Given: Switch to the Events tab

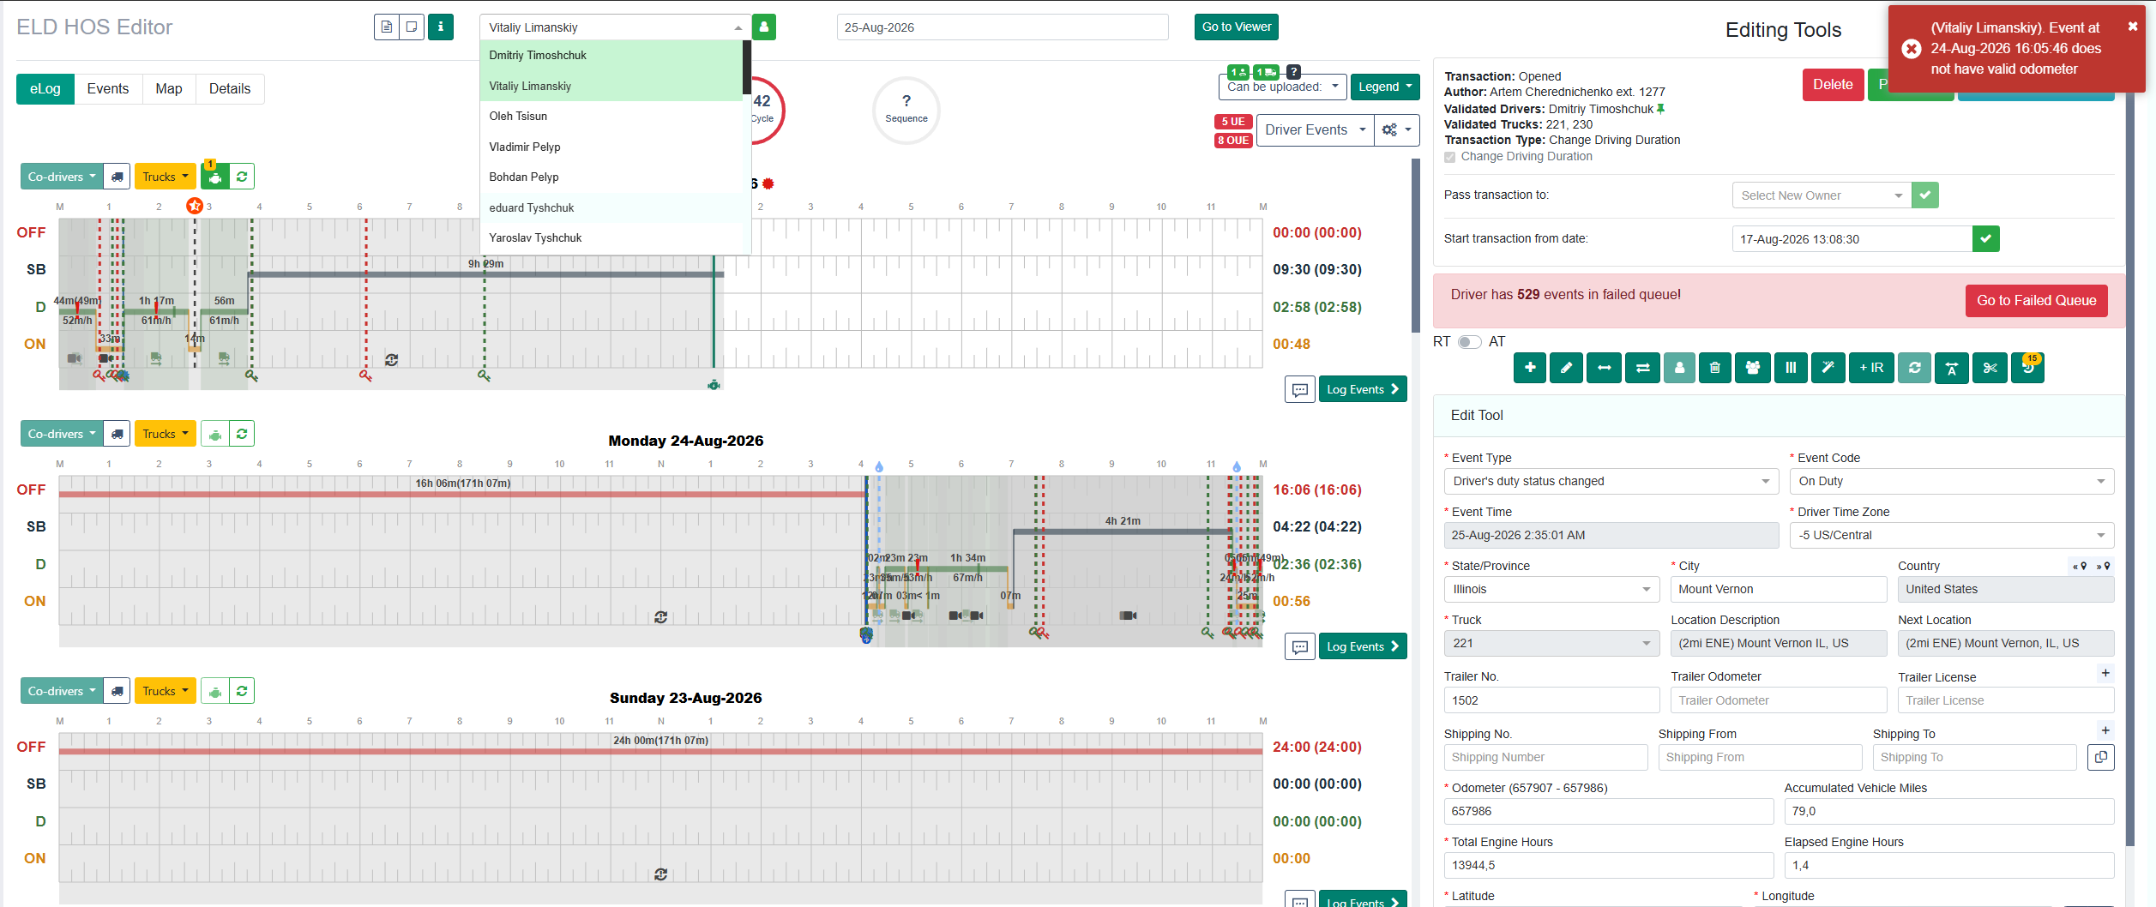Looking at the screenshot, I should pos(108,89).
